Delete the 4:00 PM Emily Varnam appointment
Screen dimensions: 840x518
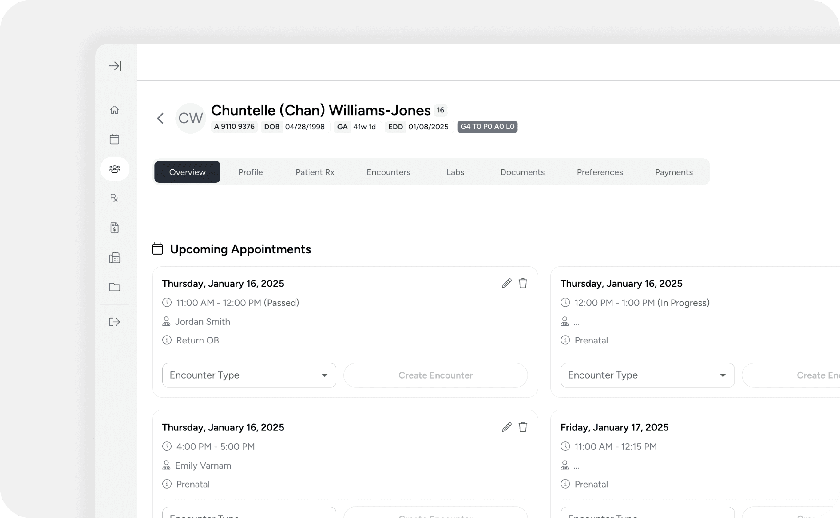point(522,427)
